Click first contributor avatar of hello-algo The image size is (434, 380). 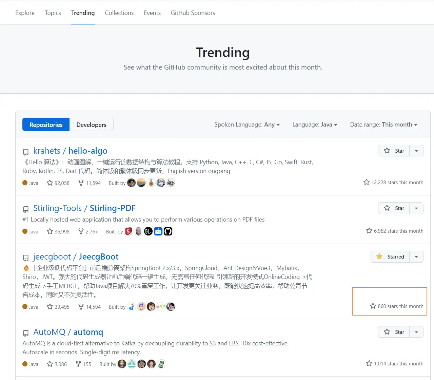(132, 183)
